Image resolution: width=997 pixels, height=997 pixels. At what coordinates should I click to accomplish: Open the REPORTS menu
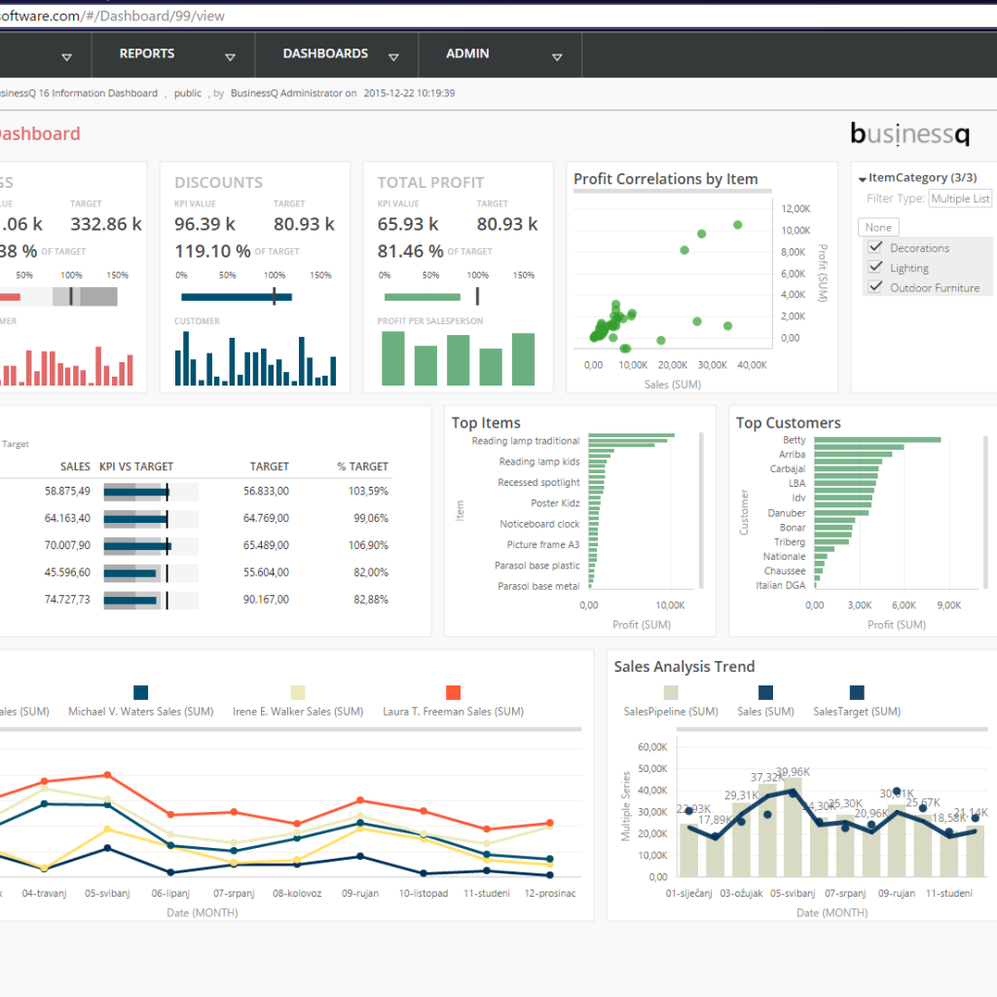tap(147, 54)
